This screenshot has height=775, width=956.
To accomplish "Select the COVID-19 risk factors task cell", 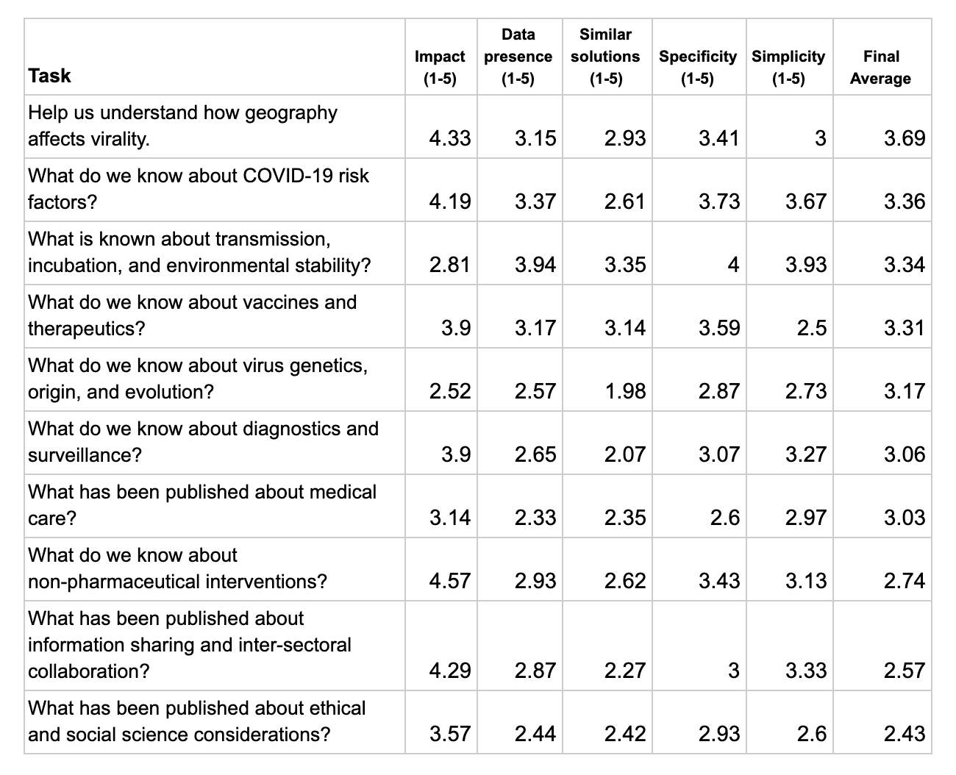I will (x=214, y=190).
